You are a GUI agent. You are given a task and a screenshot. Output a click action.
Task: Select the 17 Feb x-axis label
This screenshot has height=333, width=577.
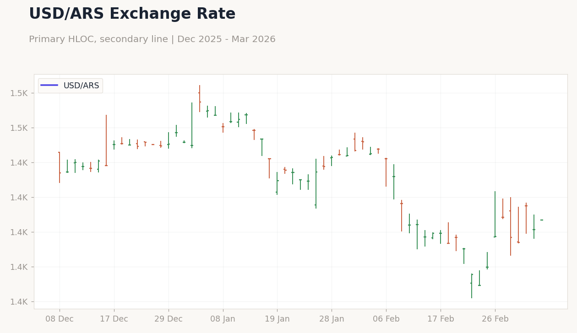pos(441,319)
